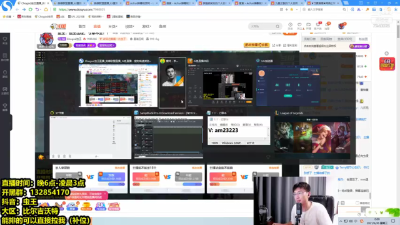Click the red 6月 event banner on right
This screenshot has width=400, height=225.
point(387,64)
